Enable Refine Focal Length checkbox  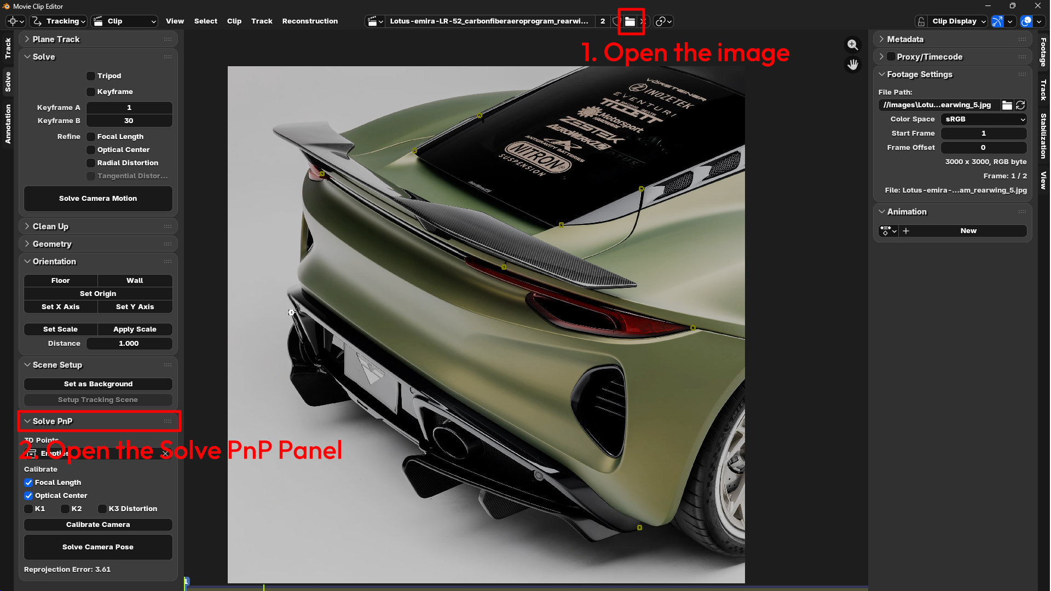click(x=91, y=137)
